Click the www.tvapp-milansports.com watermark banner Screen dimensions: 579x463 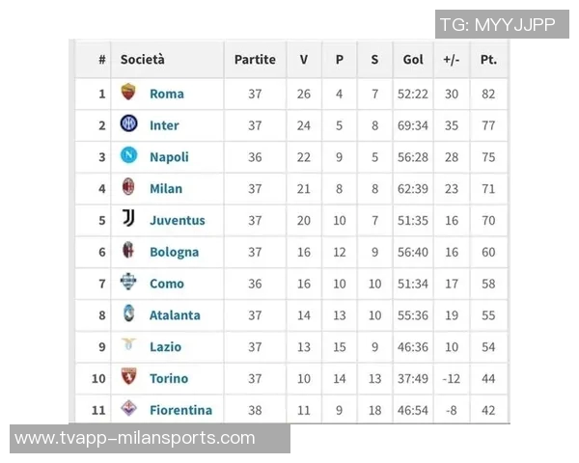click(150, 438)
